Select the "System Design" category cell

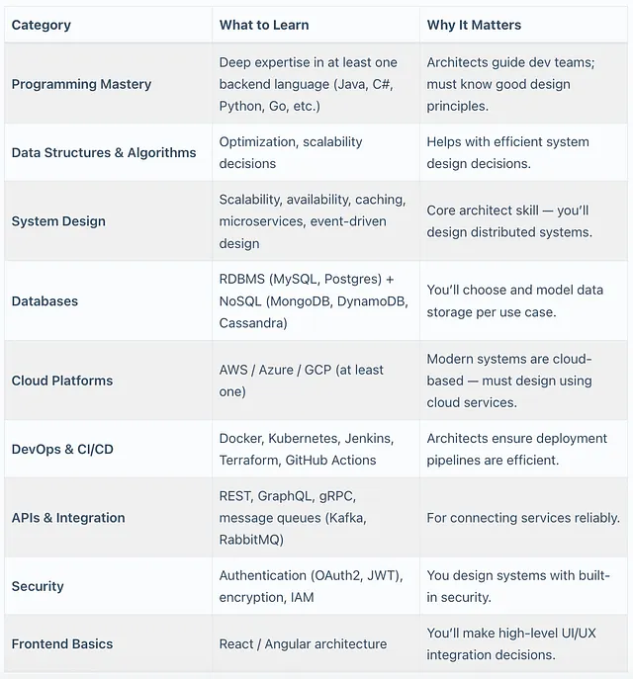click(x=58, y=221)
